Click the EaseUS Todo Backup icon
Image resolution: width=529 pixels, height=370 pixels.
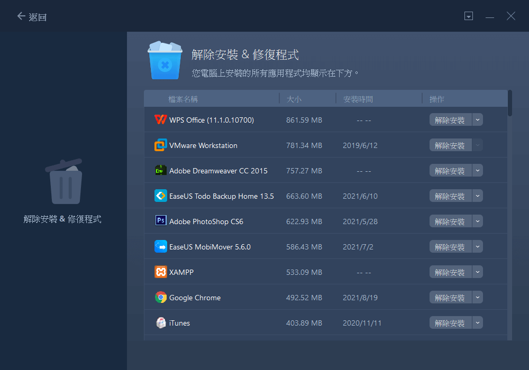pyautogui.click(x=160, y=196)
